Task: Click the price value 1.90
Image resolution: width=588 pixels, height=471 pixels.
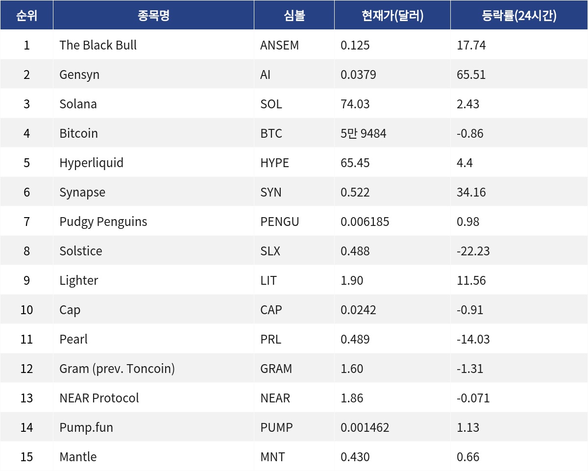Action: 352,280
